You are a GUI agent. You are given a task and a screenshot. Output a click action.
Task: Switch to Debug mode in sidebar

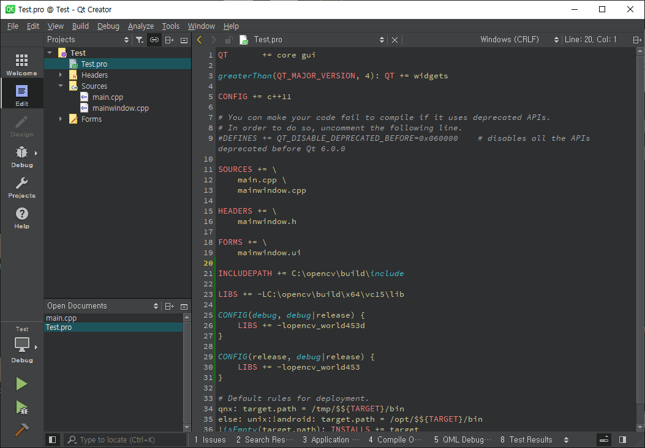point(21,156)
